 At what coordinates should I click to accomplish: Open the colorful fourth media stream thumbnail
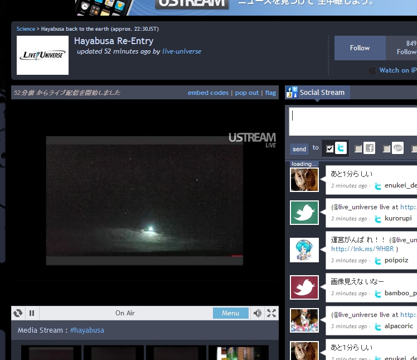point(239,353)
